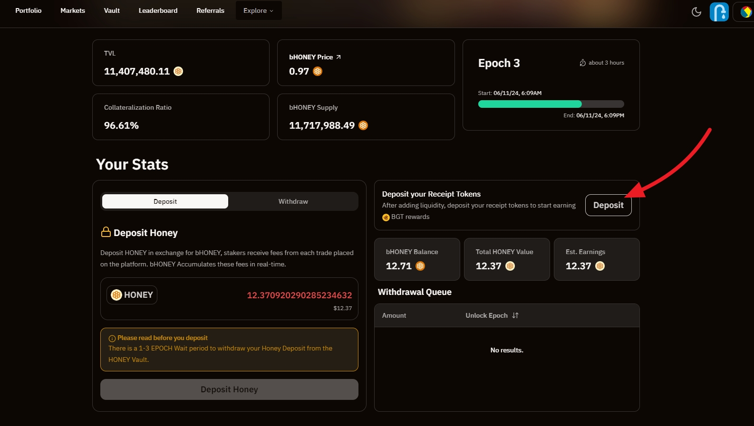The image size is (754, 426).
Task: Open the bHONEY Price link
Action: click(315, 57)
